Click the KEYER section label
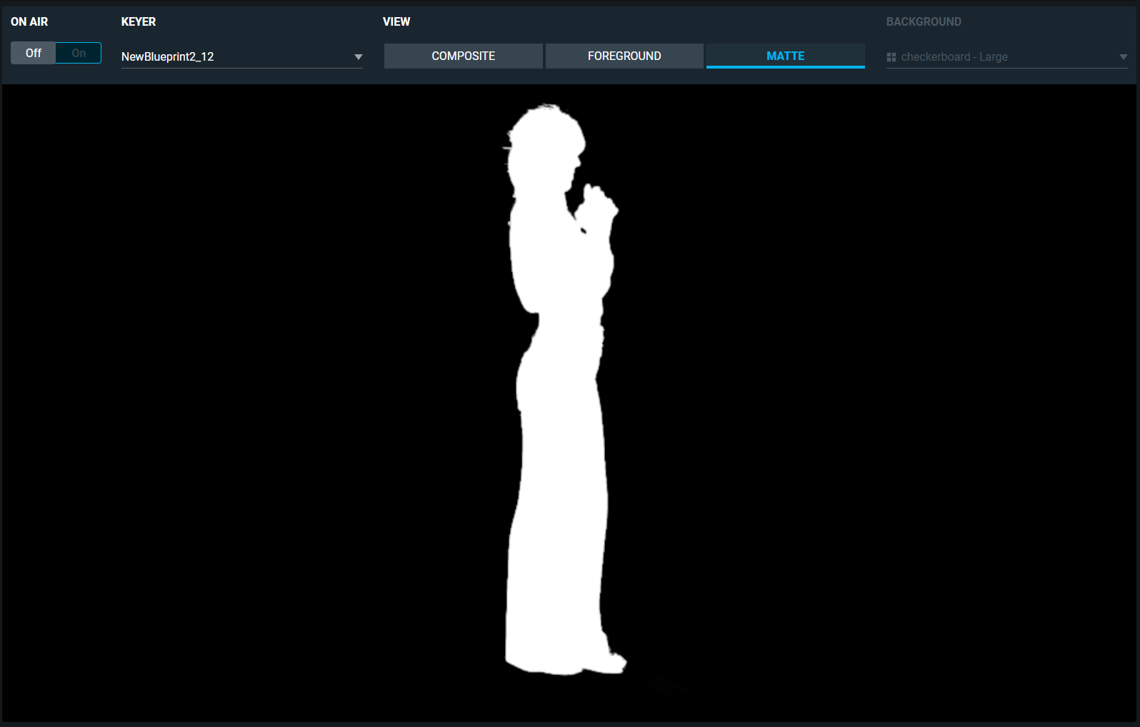This screenshot has height=727, width=1140. [x=139, y=22]
